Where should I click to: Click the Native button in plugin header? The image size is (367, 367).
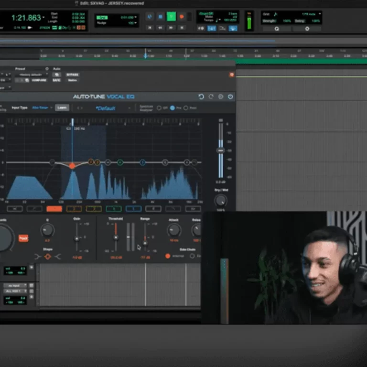[x=72, y=80]
